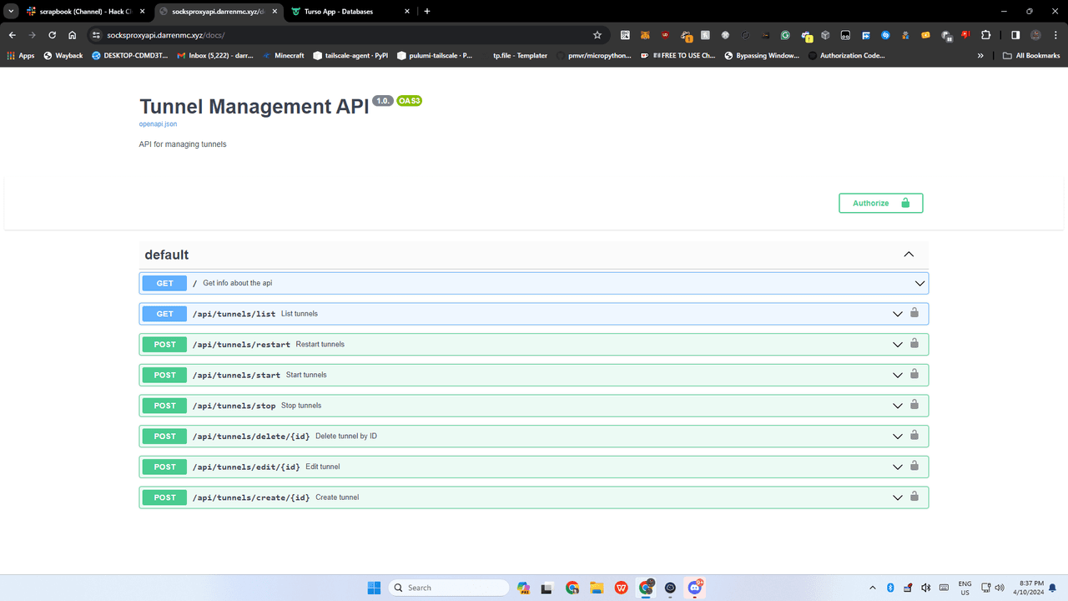Click the lock icon on list tunnels endpoint
Screen dimensions: 1068x601
(914, 313)
